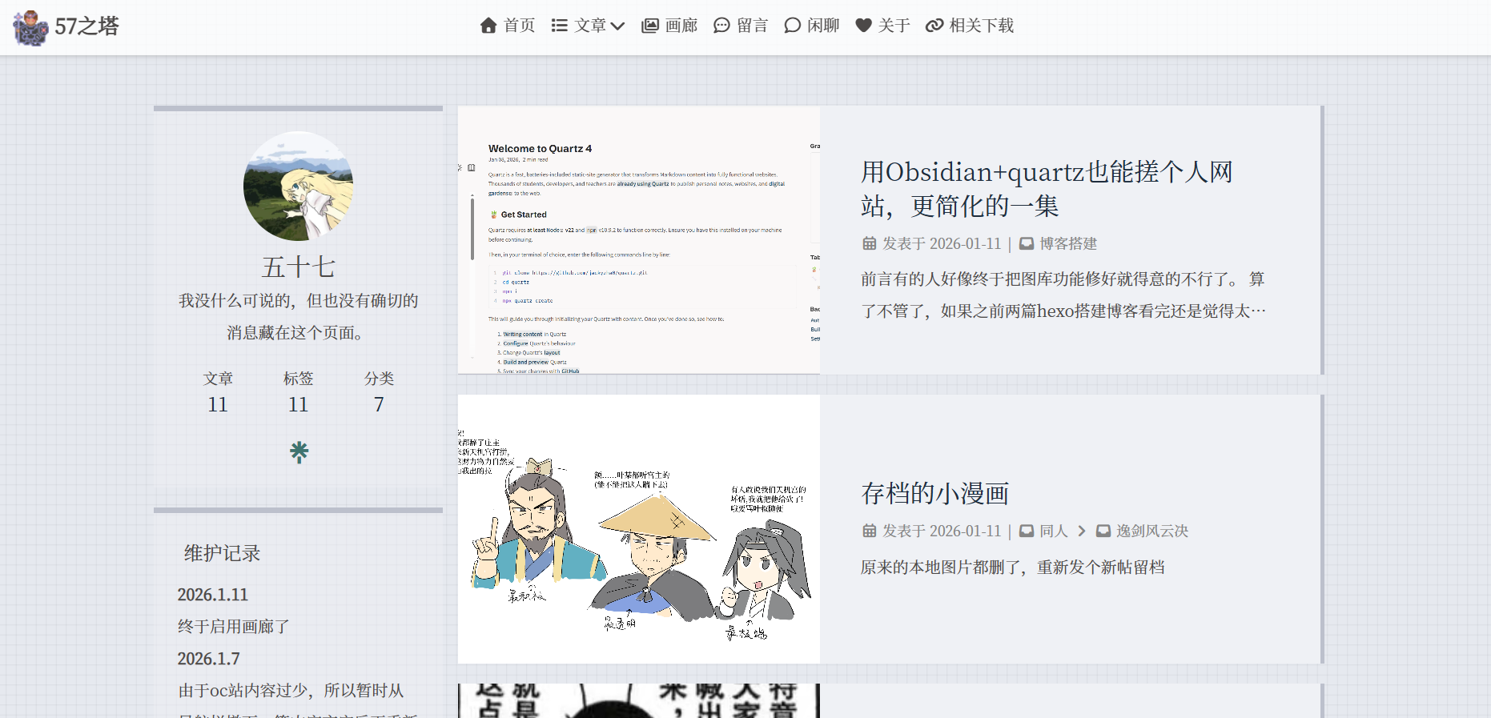Open the 存档的小漫画 post title

point(934,493)
